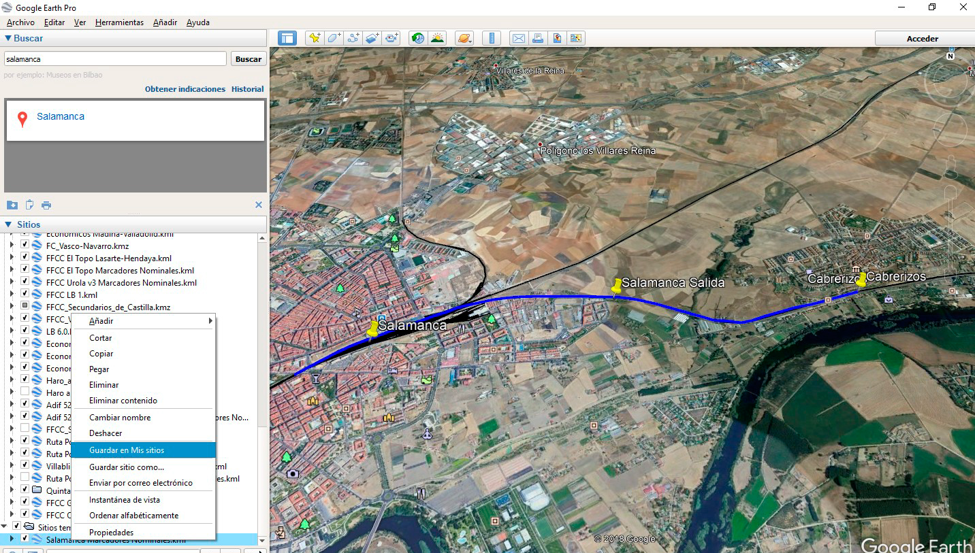
Task: Select Salamanca Marcadores Nominales.kml tree row
Action: coord(129,539)
